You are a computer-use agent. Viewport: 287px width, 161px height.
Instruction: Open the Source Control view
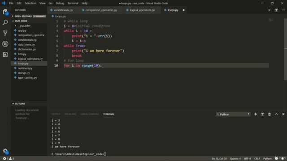tap(5, 33)
